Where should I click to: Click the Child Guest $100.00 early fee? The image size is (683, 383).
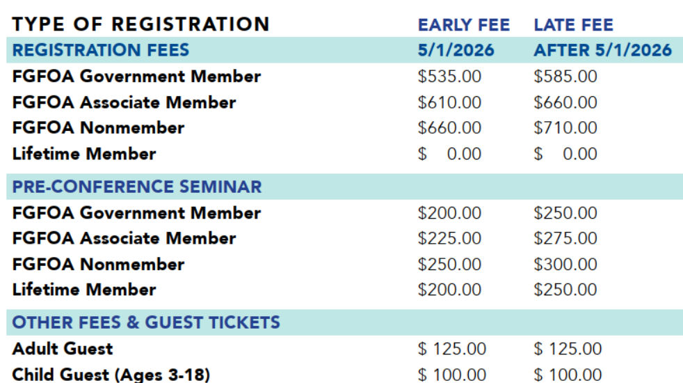click(452, 375)
